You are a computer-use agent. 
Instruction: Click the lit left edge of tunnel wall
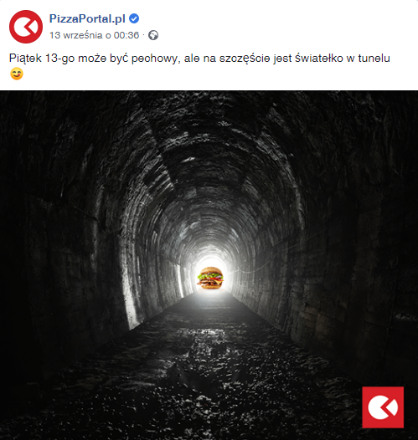pyautogui.click(x=129, y=294)
